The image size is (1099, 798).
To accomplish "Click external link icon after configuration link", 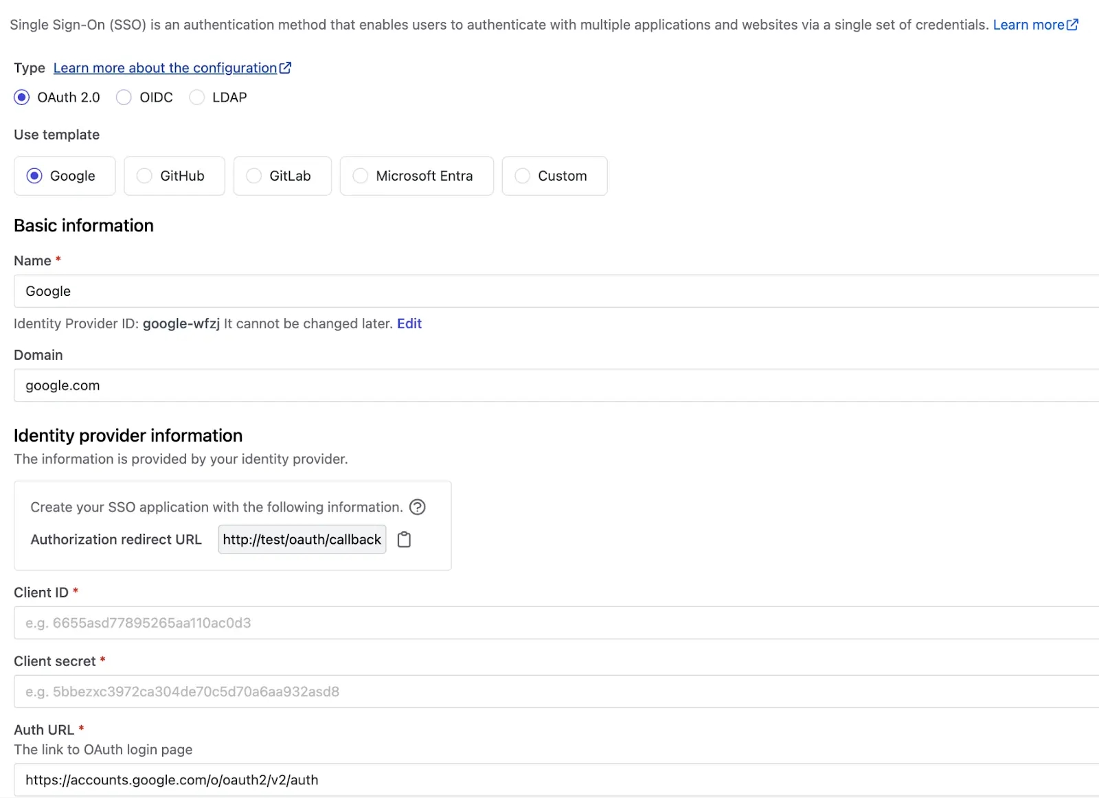I will pos(285,68).
